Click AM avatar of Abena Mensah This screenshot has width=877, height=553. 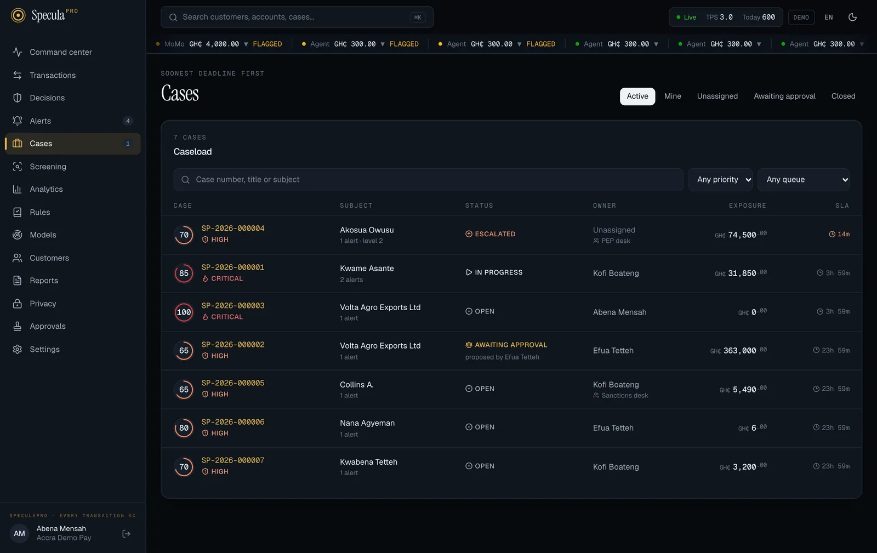20,534
